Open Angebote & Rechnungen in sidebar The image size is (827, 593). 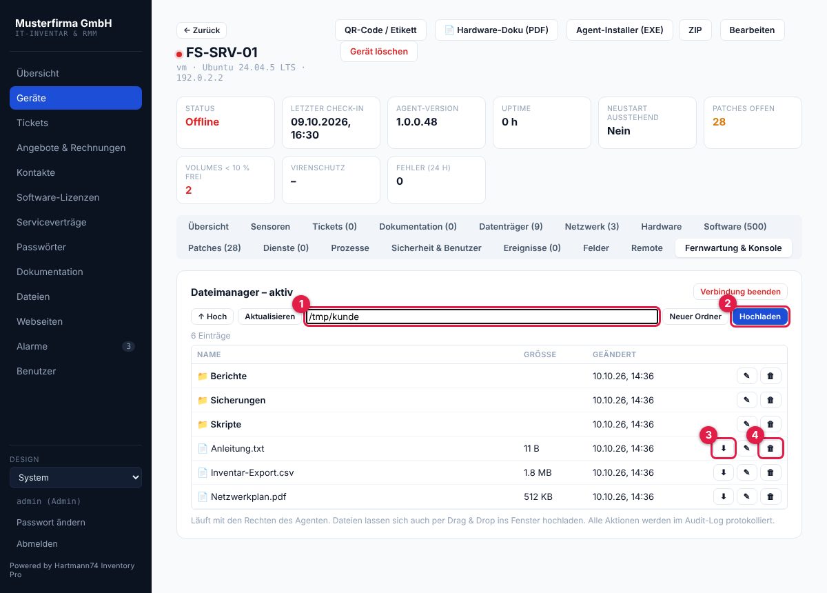(76, 148)
